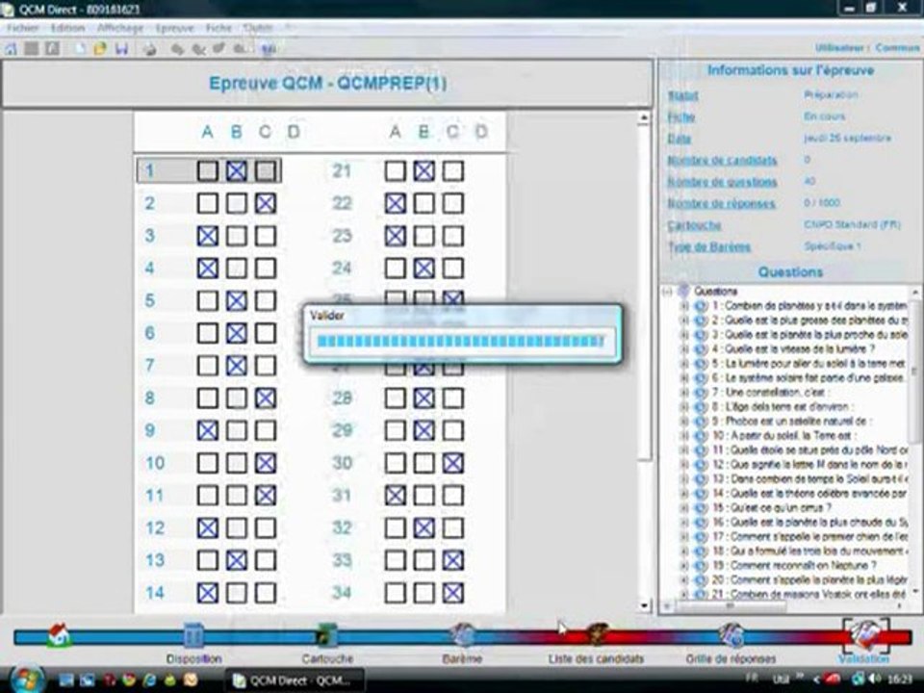Open the Liste des candidats step
This screenshot has height=693, width=924.
pos(597,636)
